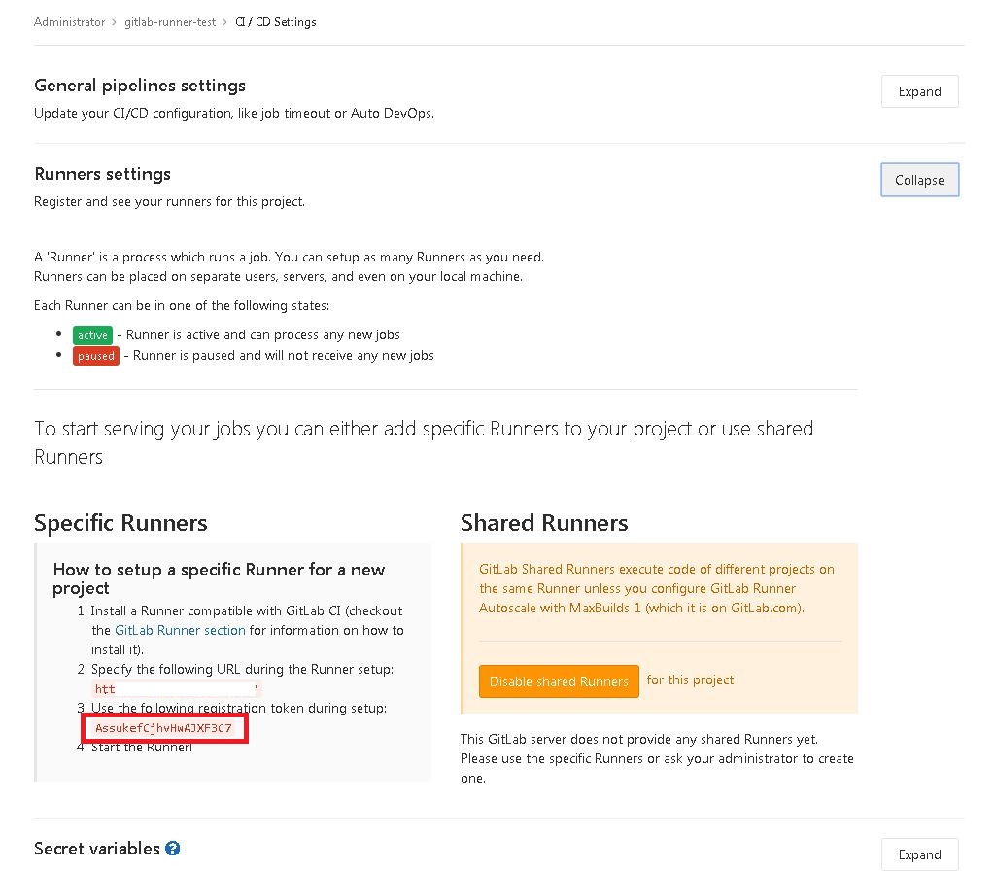The height and width of the screenshot is (871, 995).
Task: Click 'Each Runner can be in one' text
Action: click(182, 306)
